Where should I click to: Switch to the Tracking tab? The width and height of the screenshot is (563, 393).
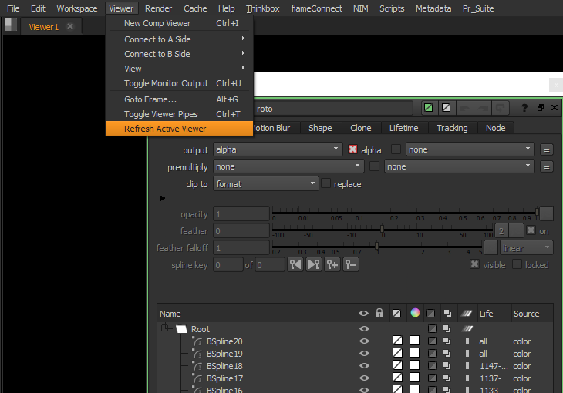(x=451, y=128)
